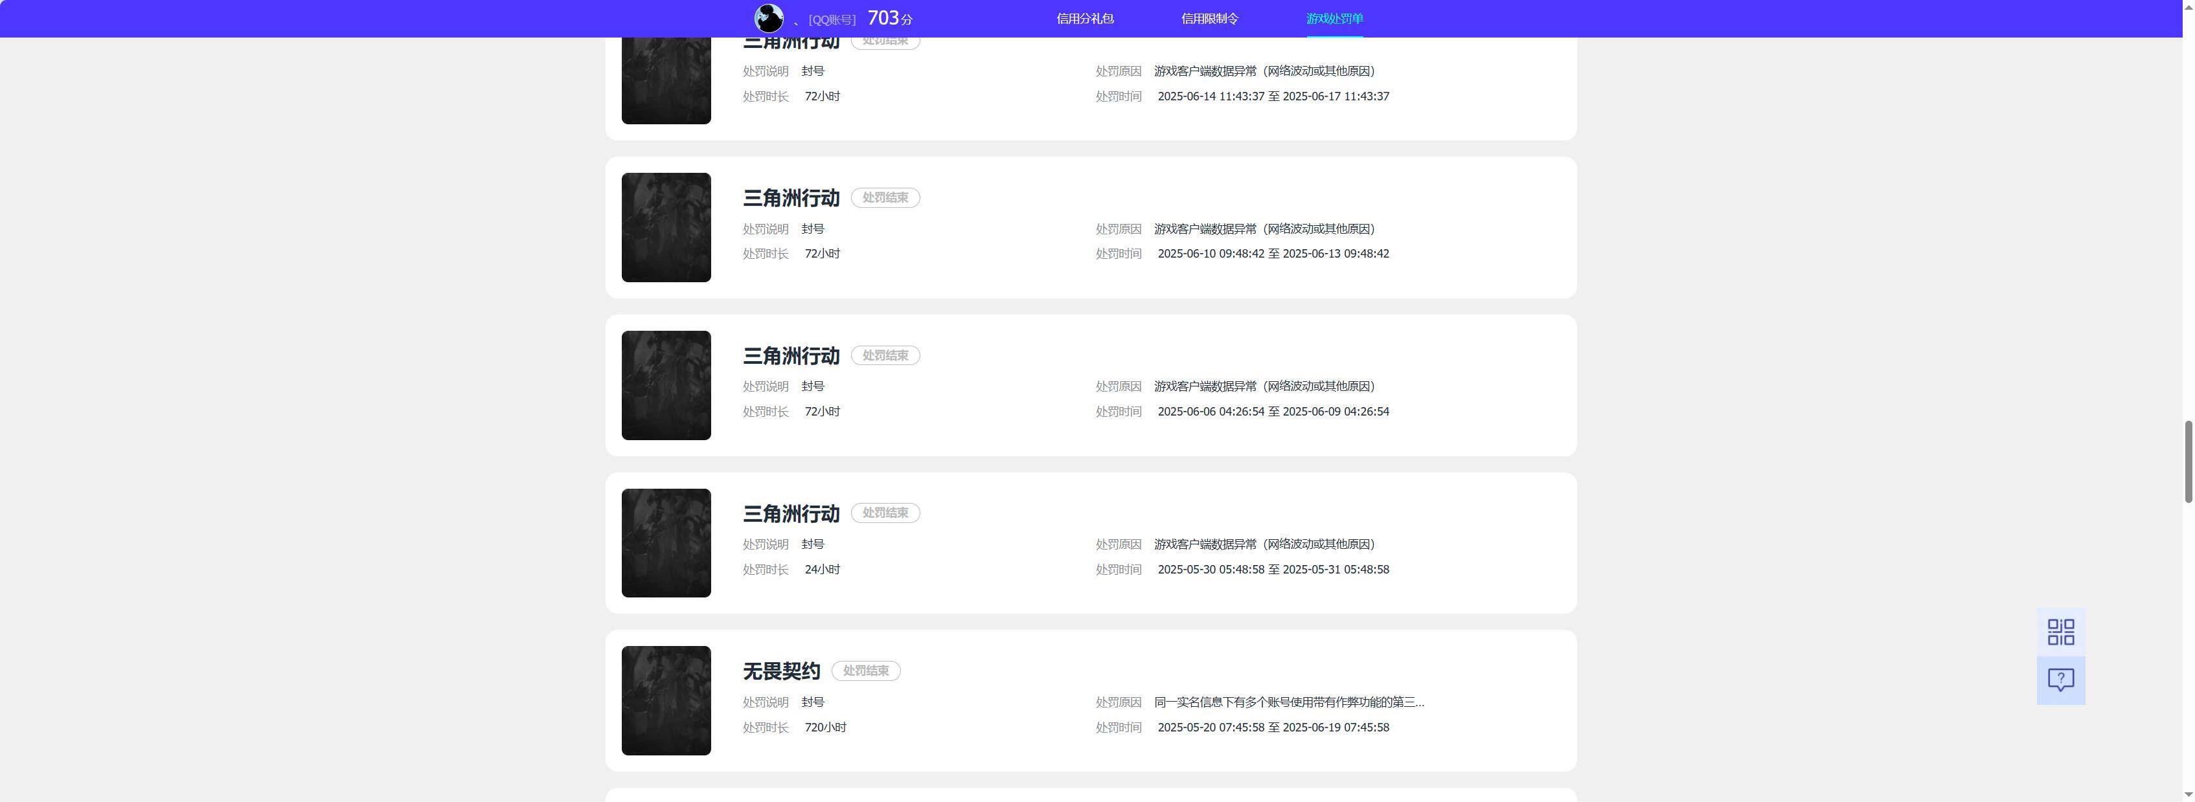Click the truncated reason 同一实名信息下有多个账号…
This screenshot has width=2195, height=802.
[x=1290, y=702]
